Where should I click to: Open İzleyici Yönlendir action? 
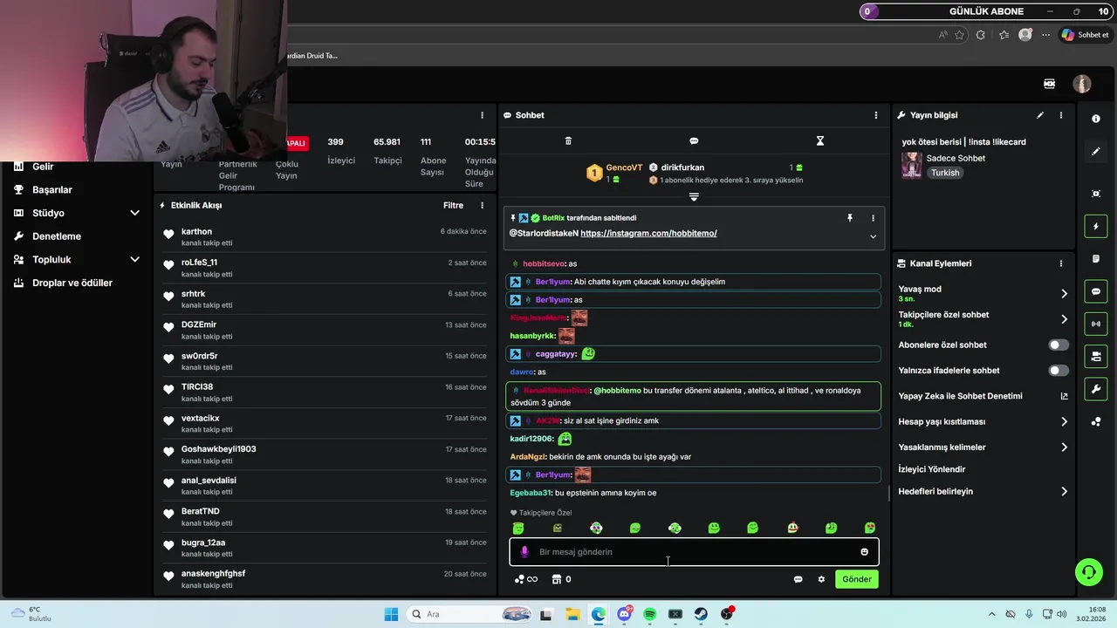click(932, 469)
